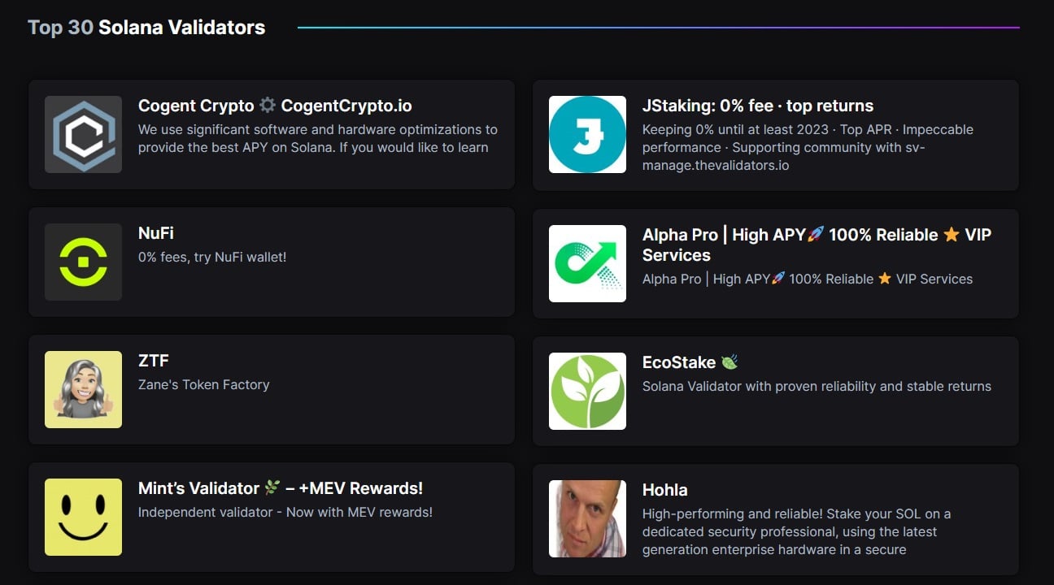
Task: Click the NuFi validator name
Action: pyautogui.click(x=156, y=233)
